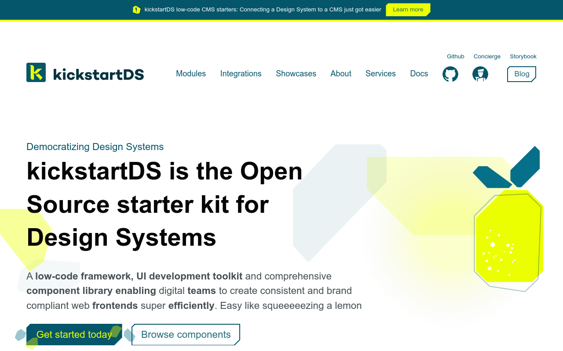Click the banner text about low-code CMS starters

[263, 10]
